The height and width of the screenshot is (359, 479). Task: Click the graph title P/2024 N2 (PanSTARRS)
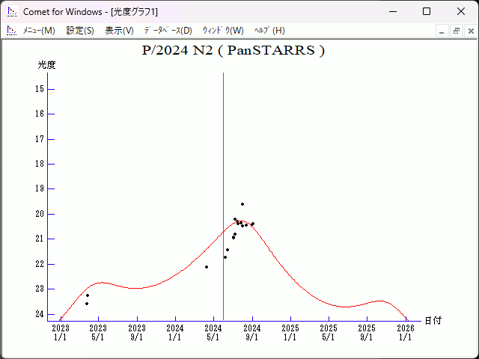coord(233,51)
